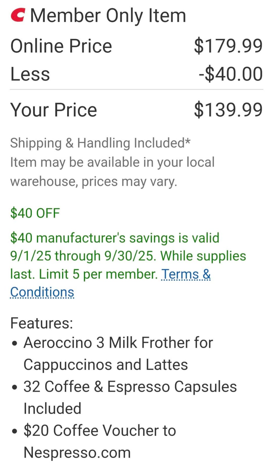Tap the Member Only Item heading

pyautogui.click(x=108, y=15)
